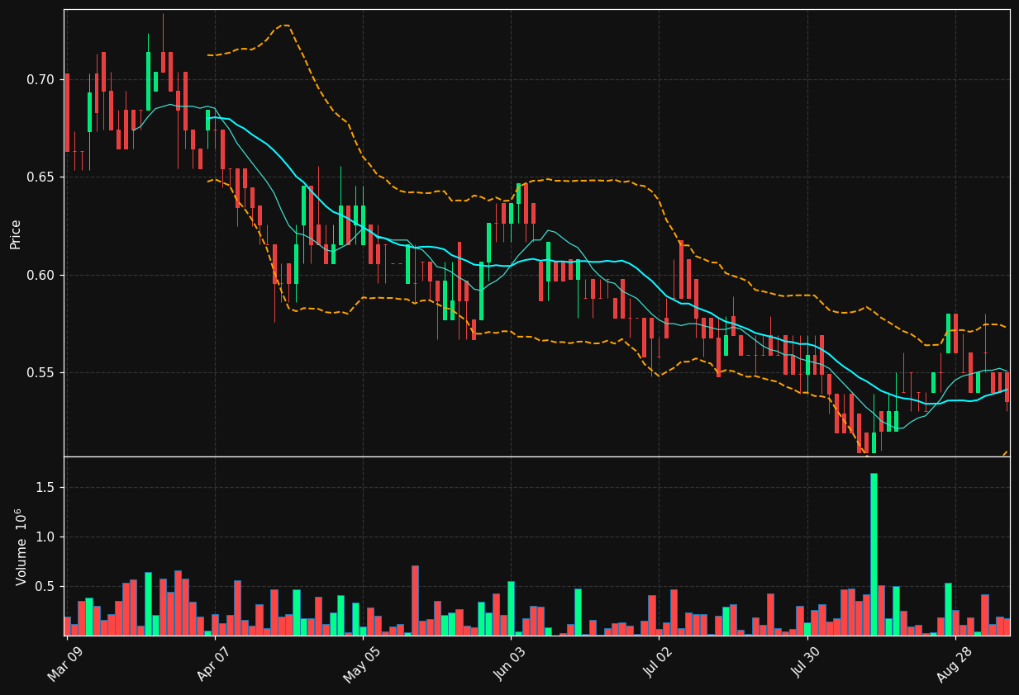Click the 0.55 price axis label
This screenshot has height=695, width=1019.
(x=40, y=372)
